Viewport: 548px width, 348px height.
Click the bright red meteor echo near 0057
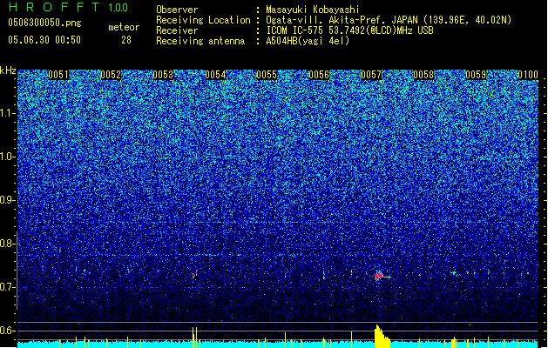(380, 276)
